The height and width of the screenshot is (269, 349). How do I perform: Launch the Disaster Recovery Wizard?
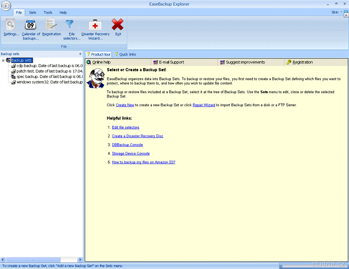95,29
